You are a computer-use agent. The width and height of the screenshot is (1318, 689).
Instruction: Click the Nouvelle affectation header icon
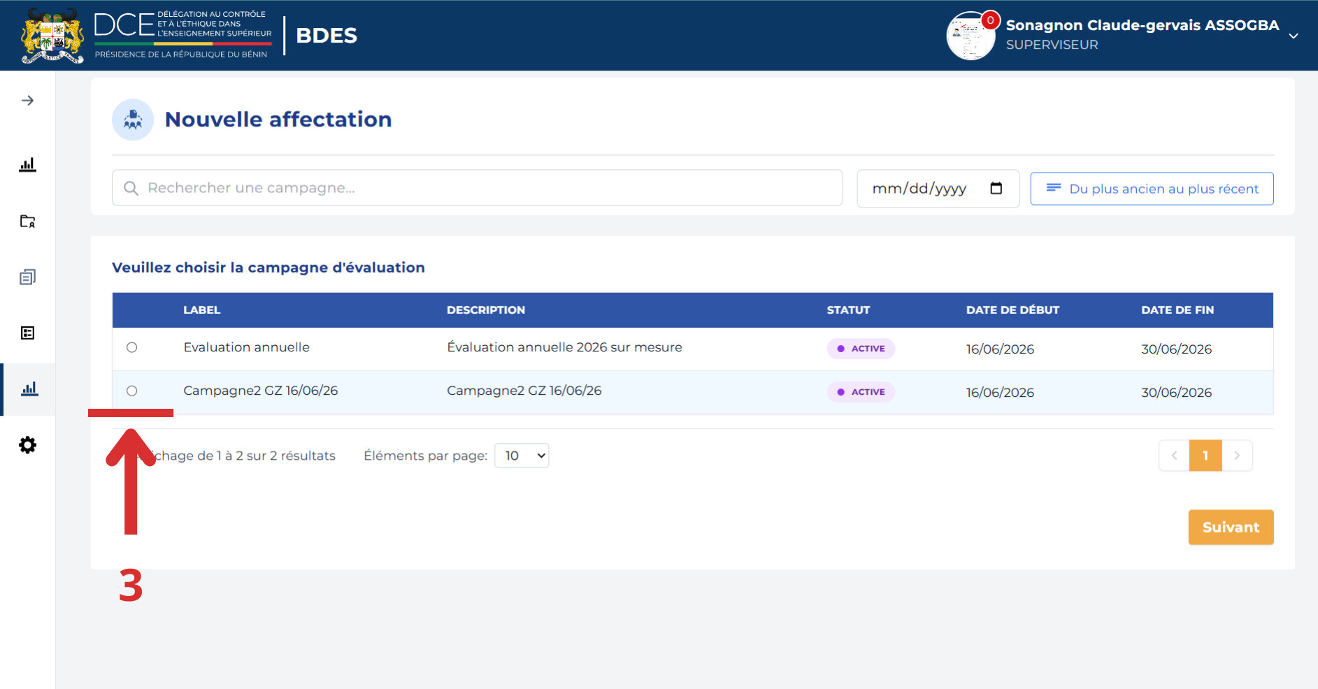click(x=133, y=119)
